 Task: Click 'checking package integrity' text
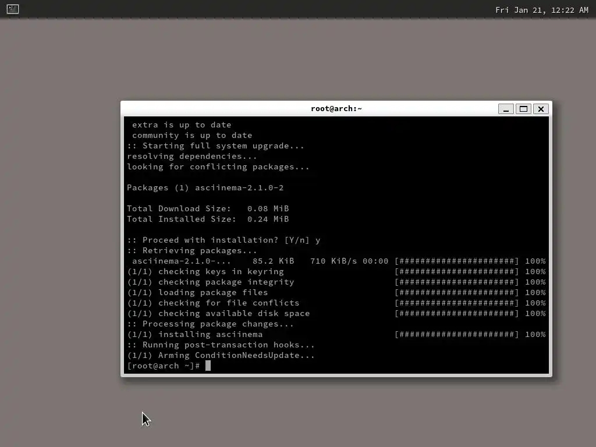[226, 282]
